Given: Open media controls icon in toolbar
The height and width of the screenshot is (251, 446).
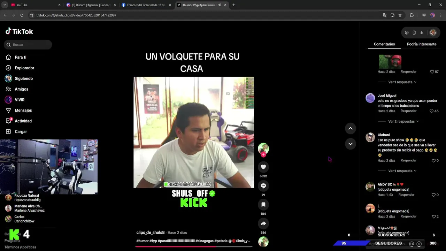Looking at the screenshot, I should click(x=424, y=15).
